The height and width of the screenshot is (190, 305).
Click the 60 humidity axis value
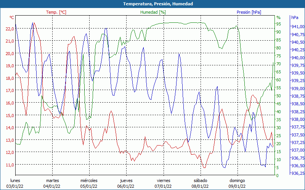(x=279, y=80)
